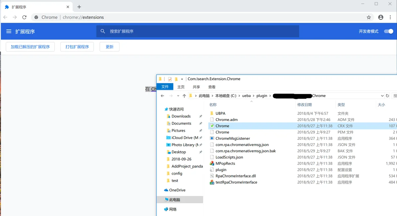
Task: Refresh the Explorer folder view
Action: tap(387, 96)
